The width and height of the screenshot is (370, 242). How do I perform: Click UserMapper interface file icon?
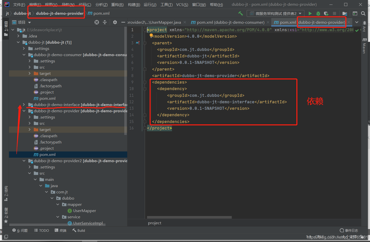pos(70,211)
